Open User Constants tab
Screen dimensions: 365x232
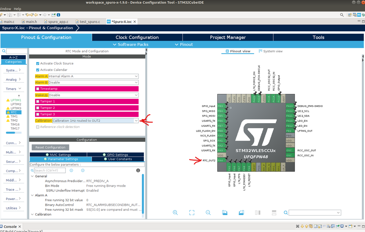click(x=118, y=159)
